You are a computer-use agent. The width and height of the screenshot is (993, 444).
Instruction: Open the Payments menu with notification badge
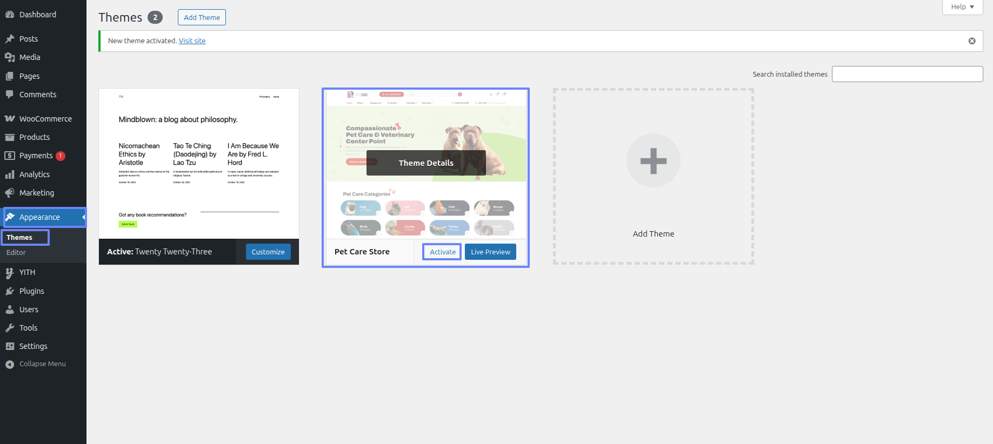click(36, 156)
